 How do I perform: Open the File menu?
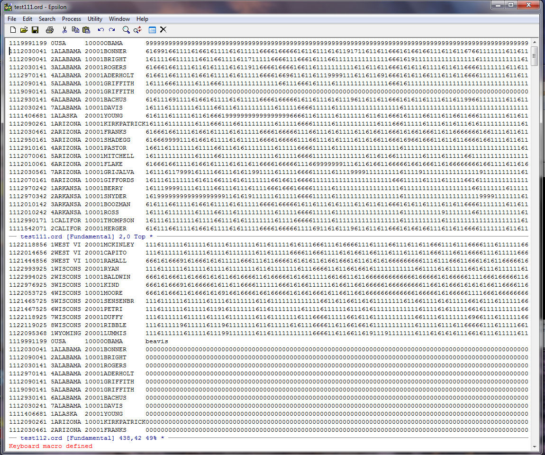pyautogui.click(x=12, y=19)
